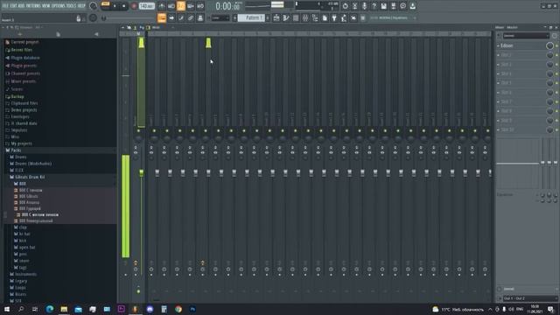Open the Browser view icon in toolbar
Image resolution: width=560 pixels, height=315 pixels.
(315, 17)
